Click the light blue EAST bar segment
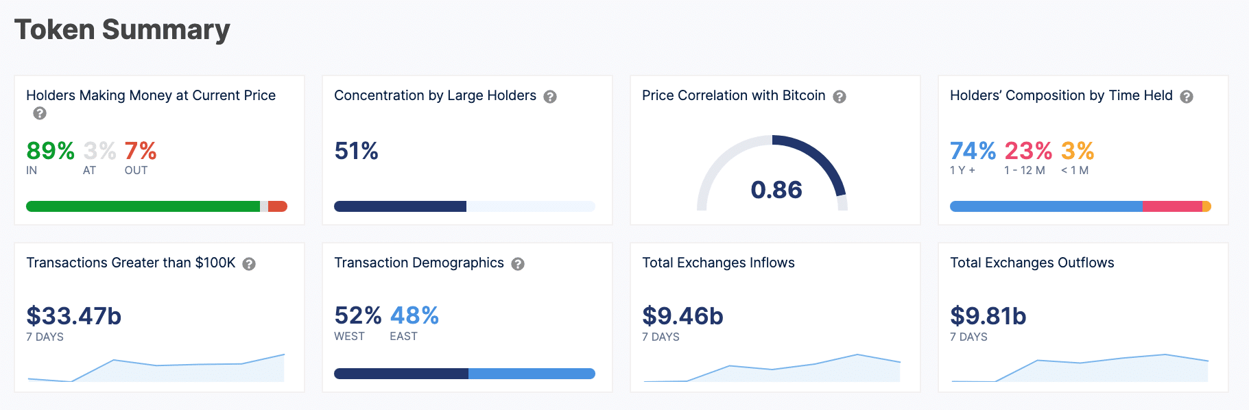Image resolution: width=1249 pixels, height=410 pixels. coord(532,374)
